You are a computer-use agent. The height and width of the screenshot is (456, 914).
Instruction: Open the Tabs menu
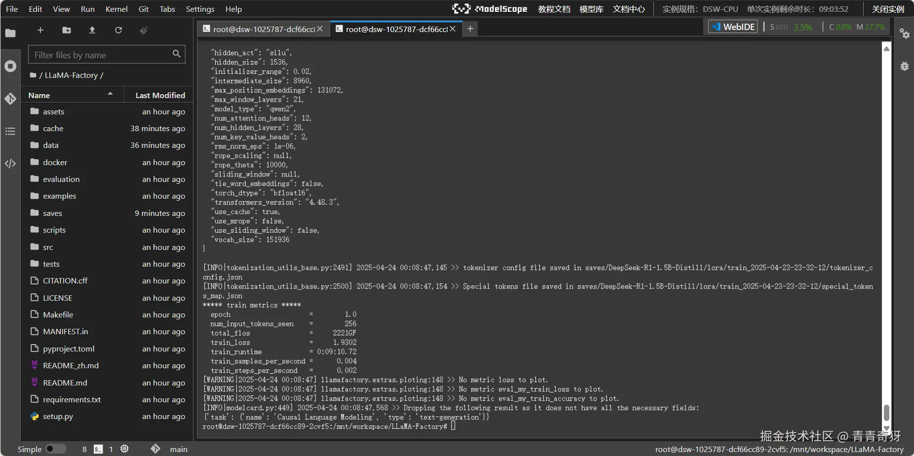[x=167, y=9]
